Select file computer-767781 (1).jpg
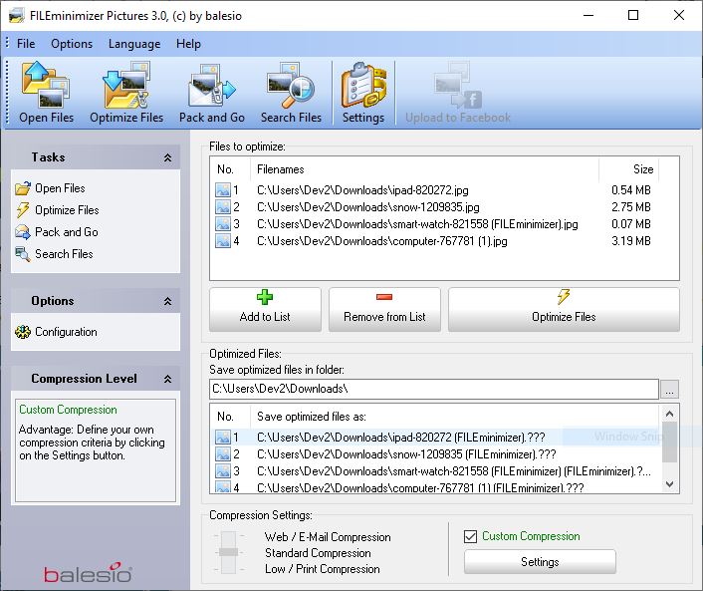The image size is (703, 591). [x=382, y=241]
